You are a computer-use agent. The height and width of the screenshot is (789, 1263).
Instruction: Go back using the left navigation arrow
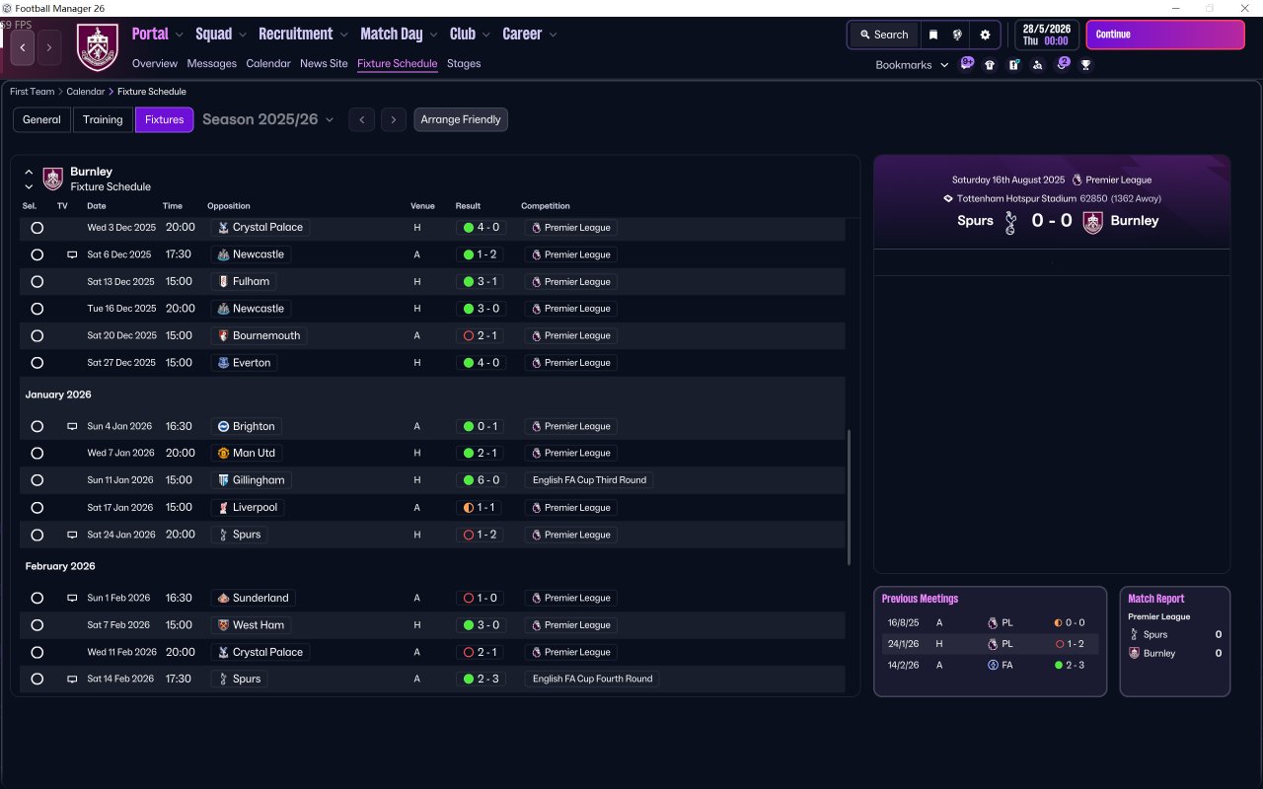[x=23, y=47]
